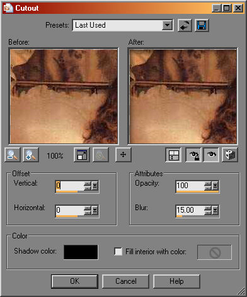Open the Presets dropdown list
This screenshot has height=297, width=247.
click(167, 25)
